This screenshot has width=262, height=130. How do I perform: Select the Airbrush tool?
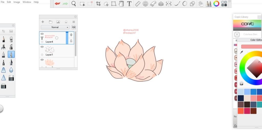pos(11,39)
